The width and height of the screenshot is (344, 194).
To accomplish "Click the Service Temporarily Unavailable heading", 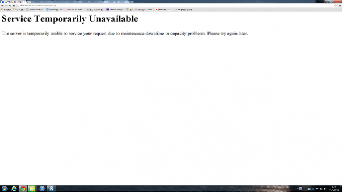I will 70,19.
